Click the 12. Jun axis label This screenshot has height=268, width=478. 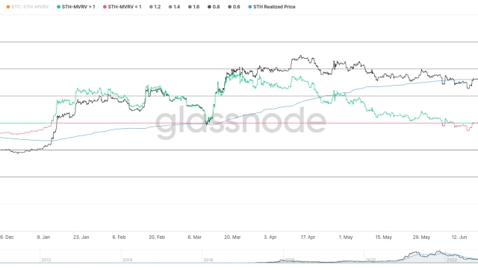tap(459, 237)
